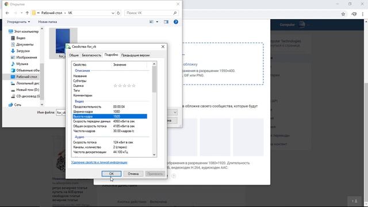
Task: Close the Свойства: for_vk dialog
Action: click(x=163, y=47)
